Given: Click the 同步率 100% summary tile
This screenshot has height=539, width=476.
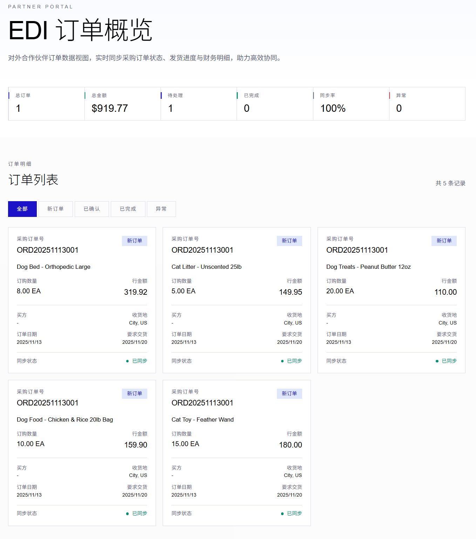Looking at the screenshot, I should pyautogui.click(x=351, y=104).
